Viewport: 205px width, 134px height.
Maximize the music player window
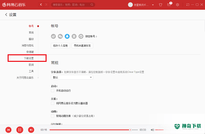(197, 5)
